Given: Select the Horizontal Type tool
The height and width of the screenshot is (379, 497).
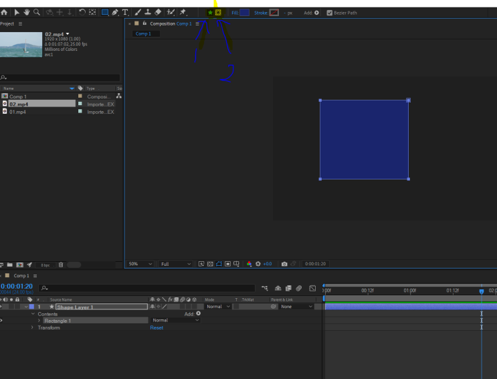Looking at the screenshot, I should coord(125,12).
